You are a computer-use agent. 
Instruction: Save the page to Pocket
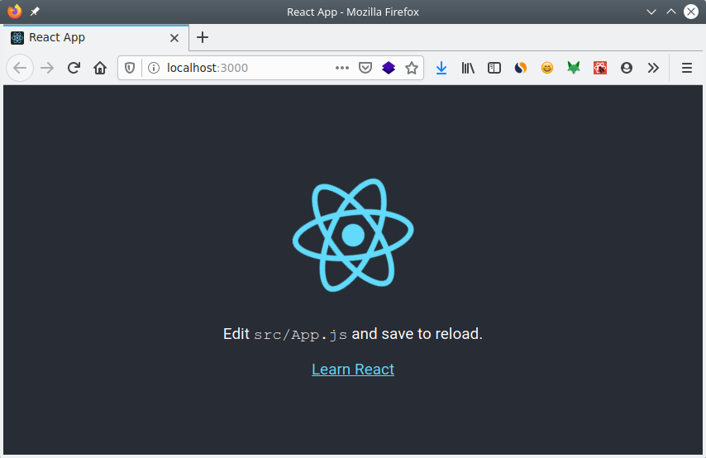(365, 68)
